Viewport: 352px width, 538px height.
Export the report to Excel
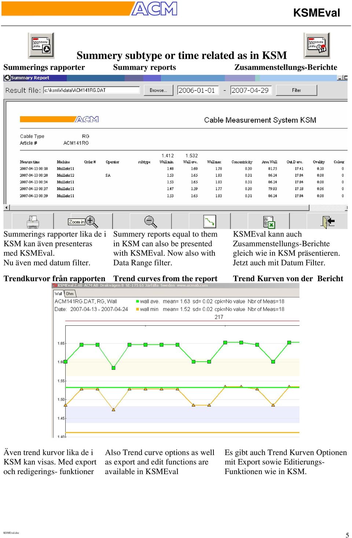269,222
